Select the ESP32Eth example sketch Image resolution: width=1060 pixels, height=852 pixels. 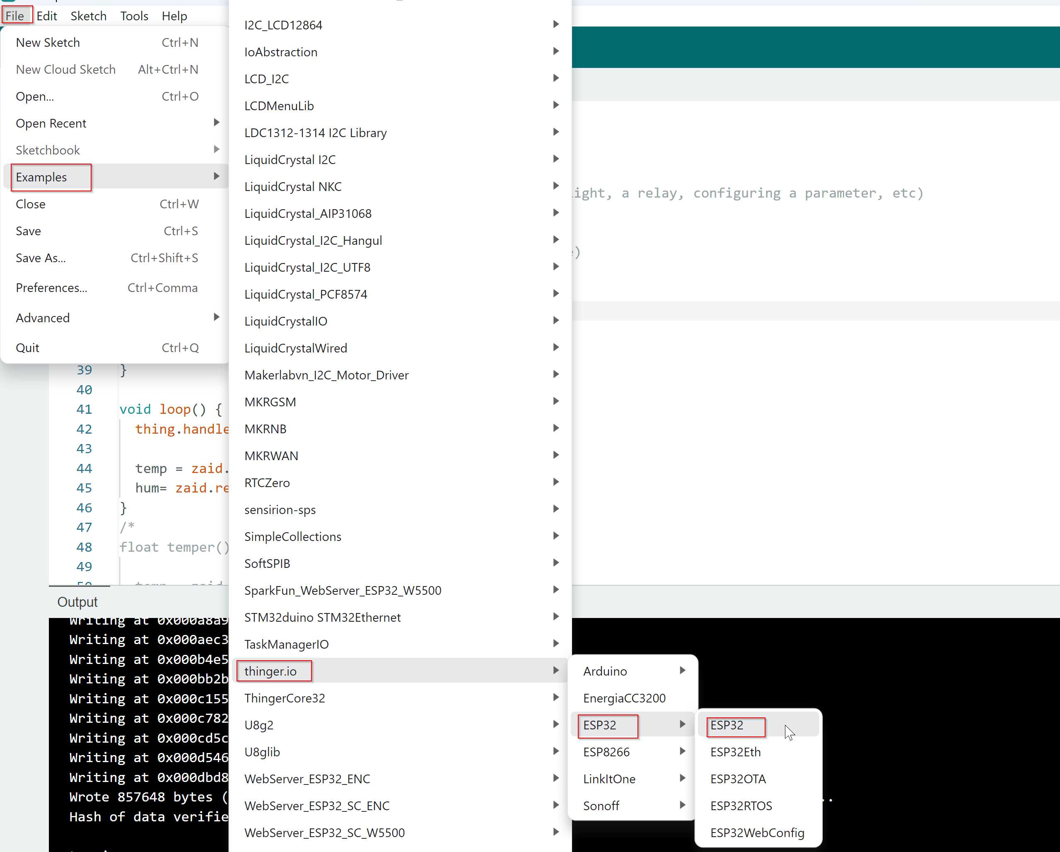758,752
